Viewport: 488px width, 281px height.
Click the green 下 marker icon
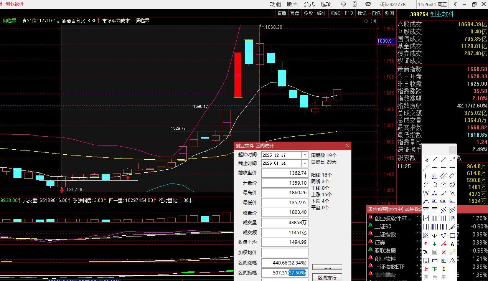coord(435,269)
